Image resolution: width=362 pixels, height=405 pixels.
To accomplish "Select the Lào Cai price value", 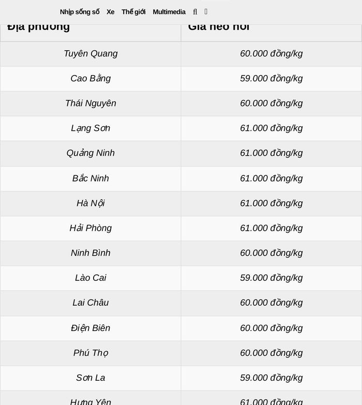I will [x=271, y=278].
